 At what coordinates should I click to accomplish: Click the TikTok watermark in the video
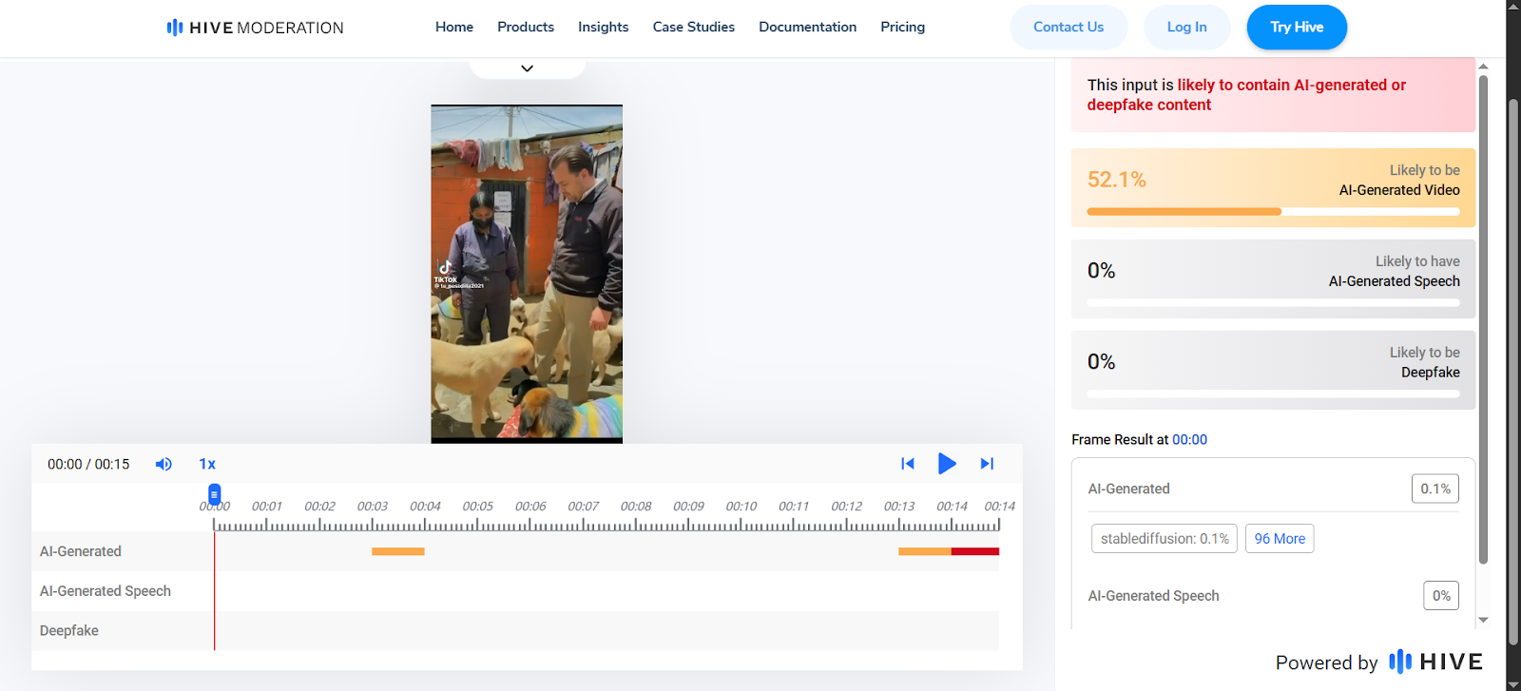(446, 272)
